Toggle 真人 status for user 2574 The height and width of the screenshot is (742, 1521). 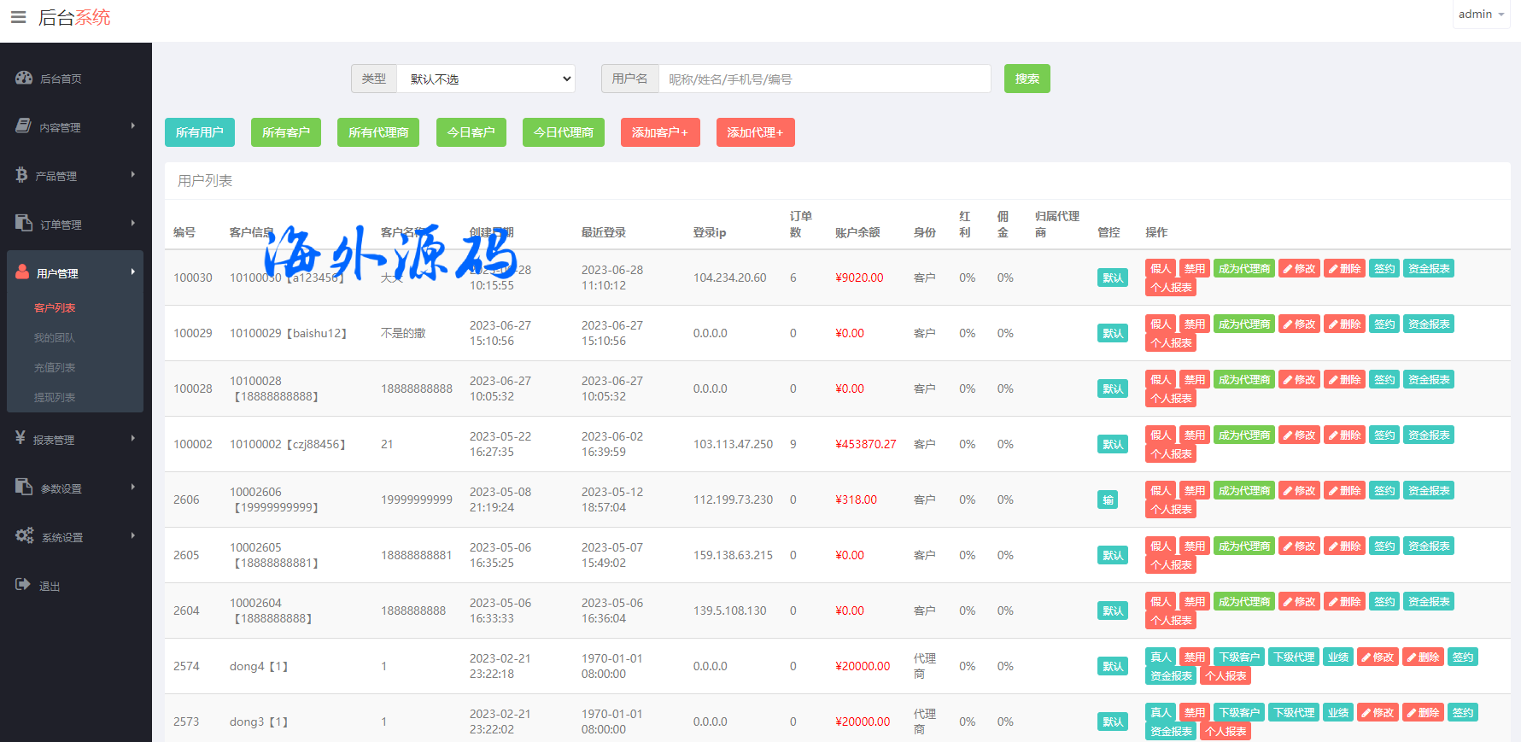pyautogui.click(x=1160, y=657)
